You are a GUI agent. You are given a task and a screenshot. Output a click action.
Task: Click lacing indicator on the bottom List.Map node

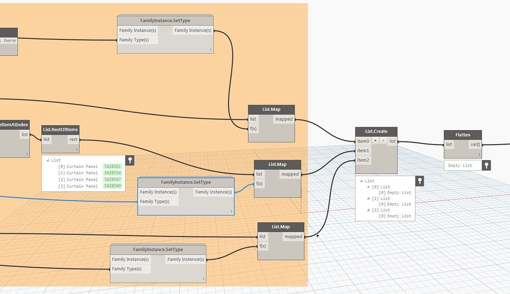pos(300,254)
